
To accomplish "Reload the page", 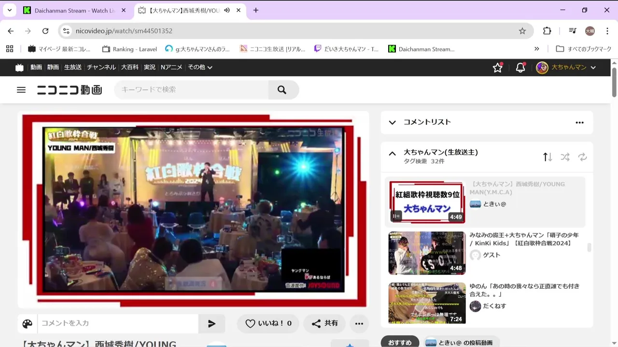I will pyautogui.click(x=45, y=31).
